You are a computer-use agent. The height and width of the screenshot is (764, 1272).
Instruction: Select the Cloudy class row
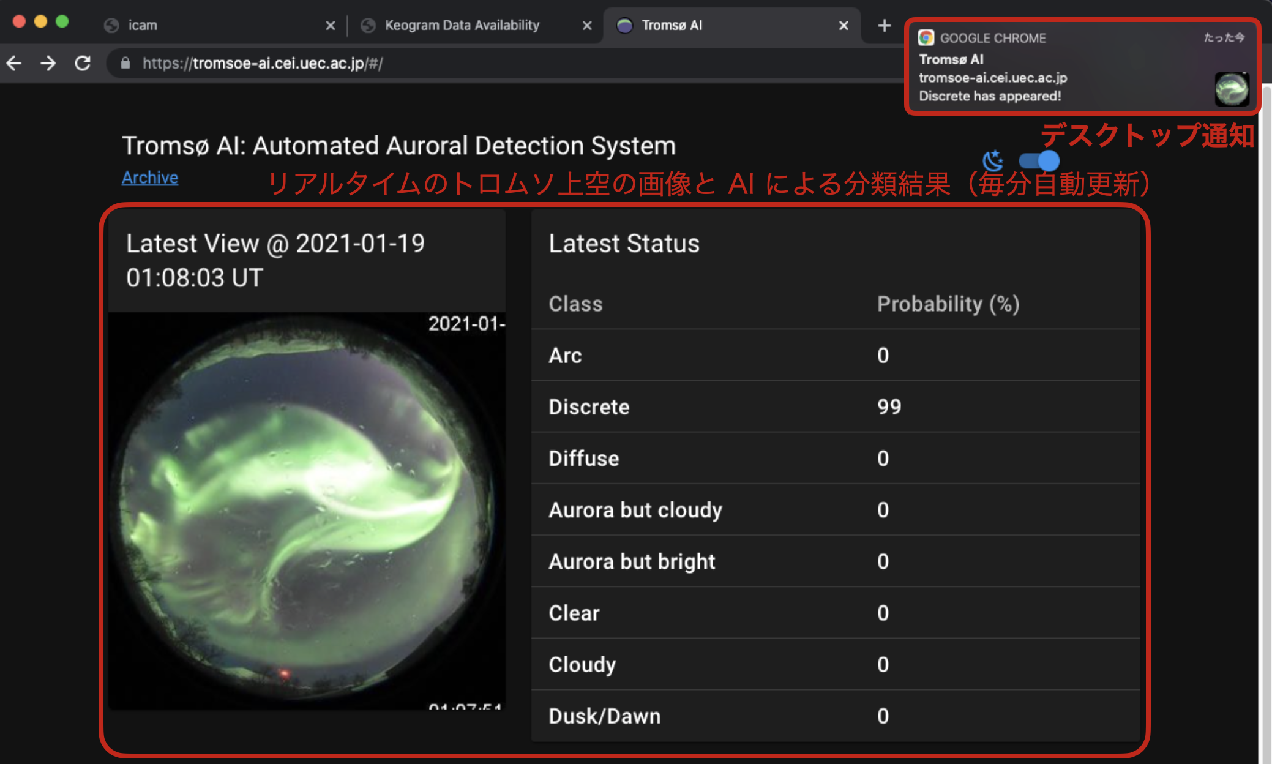coord(836,664)
